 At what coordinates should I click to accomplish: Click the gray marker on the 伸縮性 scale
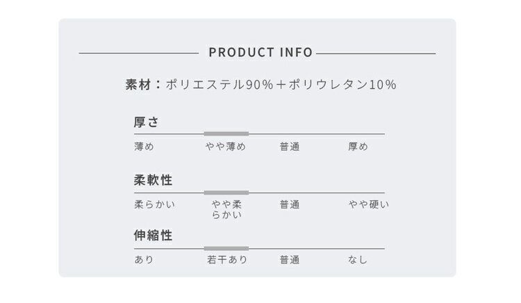click(x=226, y=248)
